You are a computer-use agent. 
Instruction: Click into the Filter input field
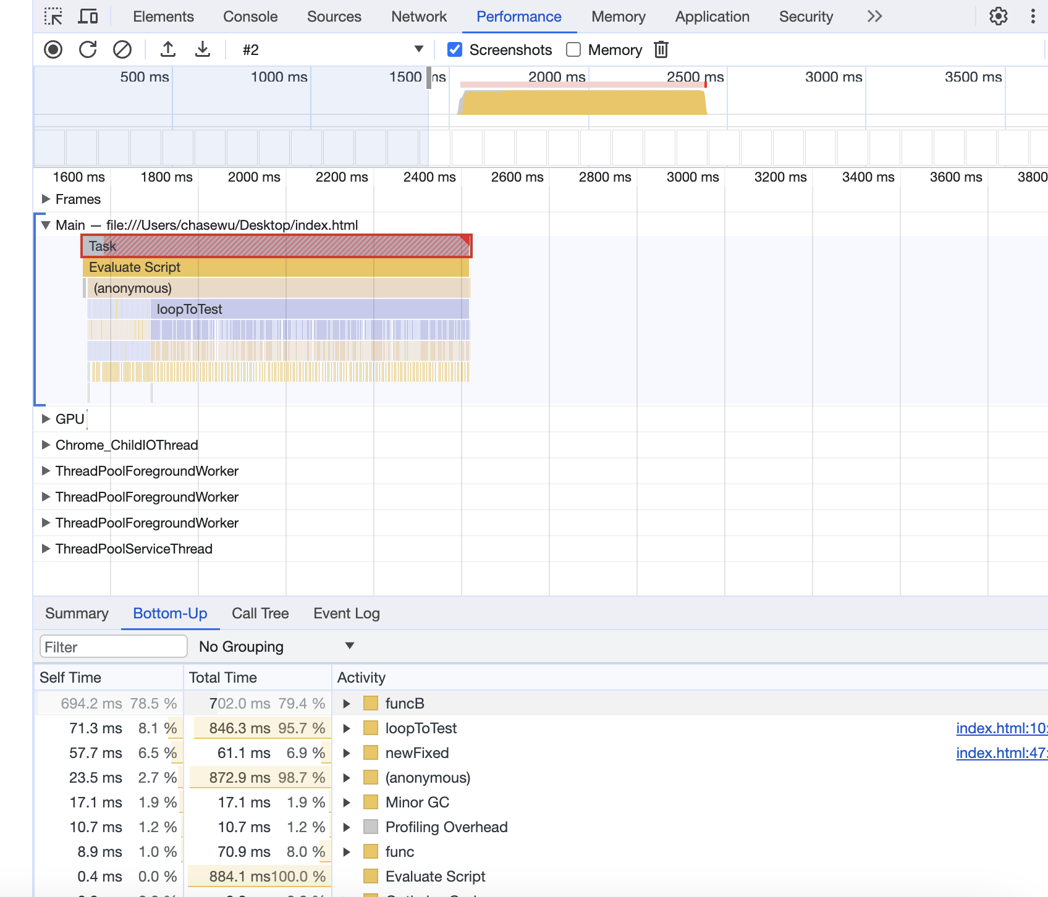click(114, 647)
